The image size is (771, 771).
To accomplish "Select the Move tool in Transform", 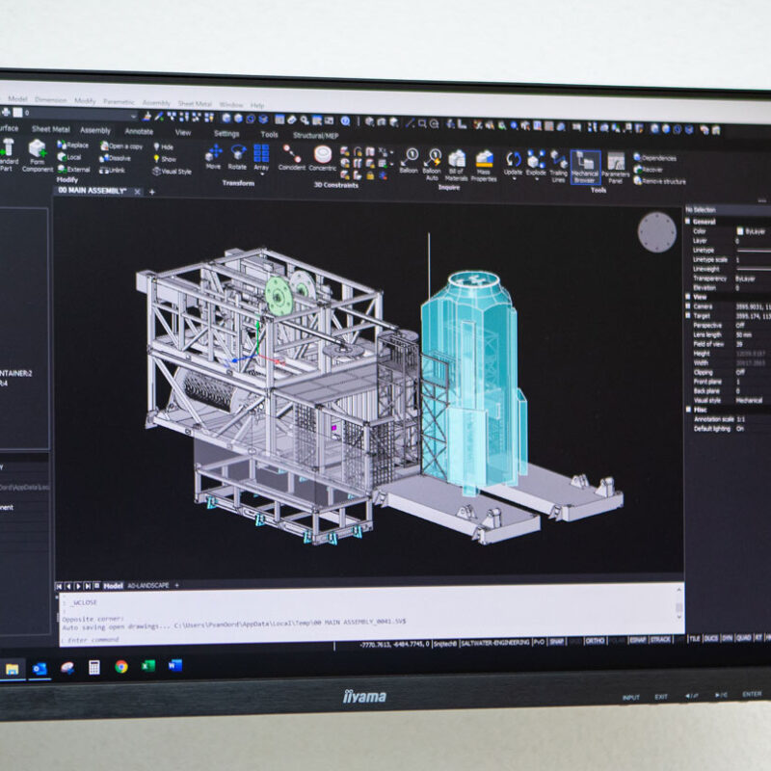I will coord(213,154).
